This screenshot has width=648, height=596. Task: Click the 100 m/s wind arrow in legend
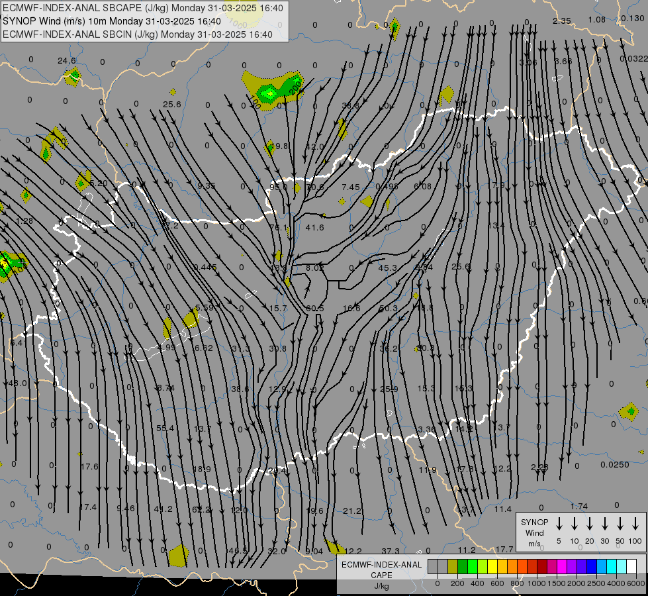click(635, 523)
